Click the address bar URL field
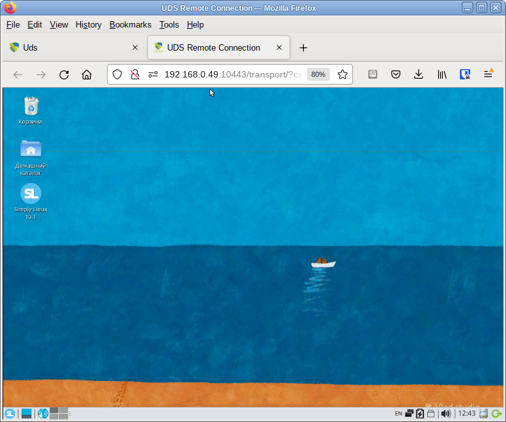 pyautogui.click(x=231, y=74)
